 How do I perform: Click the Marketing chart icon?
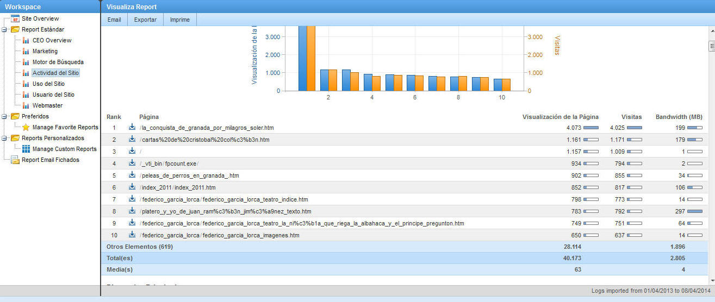(26, 51)
